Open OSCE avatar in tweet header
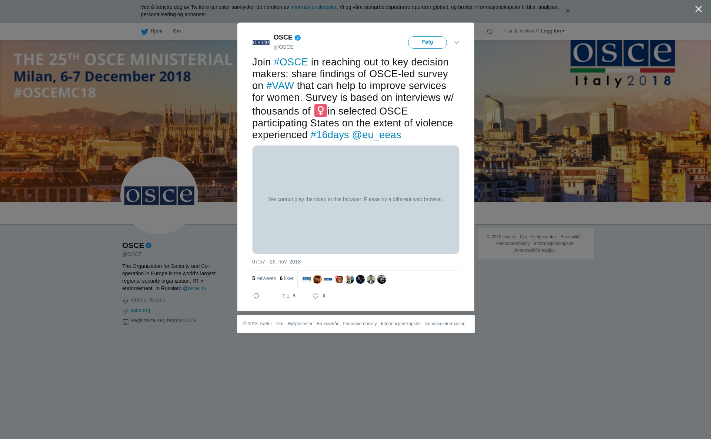 (261, 42)
